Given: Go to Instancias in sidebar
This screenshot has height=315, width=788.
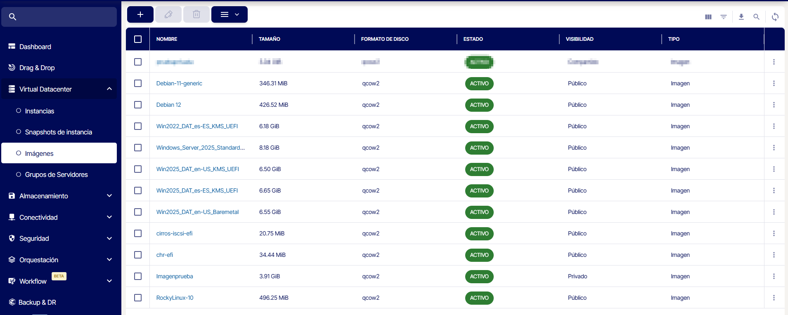Looking at the screenshot, I should click(x=40, y=111).
